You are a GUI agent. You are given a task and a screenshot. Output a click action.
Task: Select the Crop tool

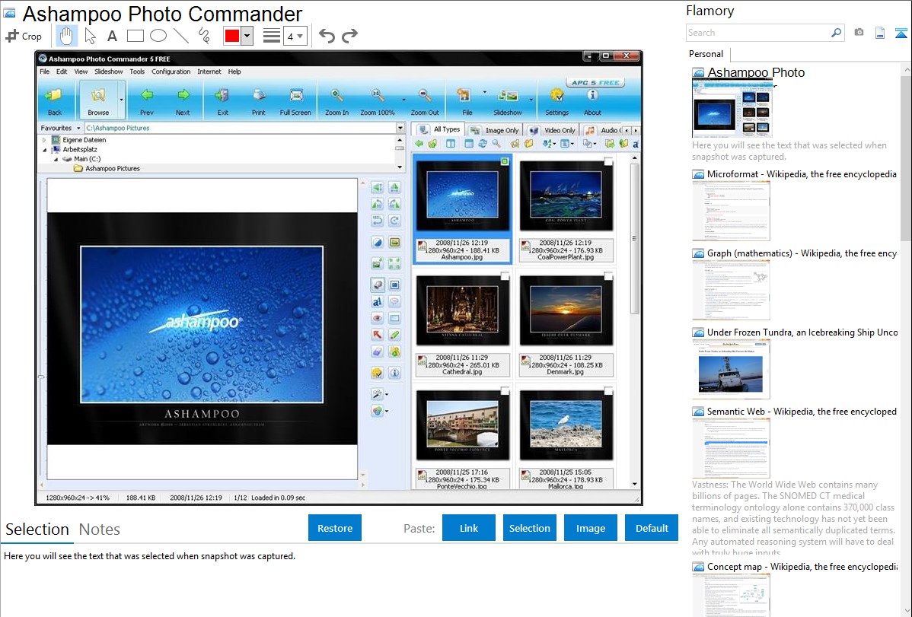pos(24,36)
